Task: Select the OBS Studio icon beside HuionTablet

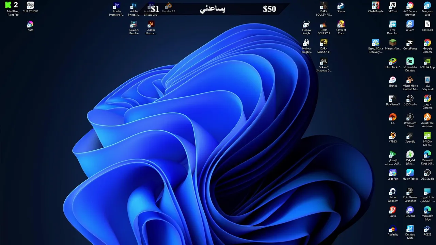Action: (x=427, y=175)
